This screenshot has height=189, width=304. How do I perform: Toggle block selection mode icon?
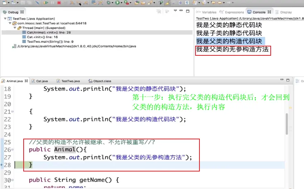pyautogui.click(x=180, y=3)
